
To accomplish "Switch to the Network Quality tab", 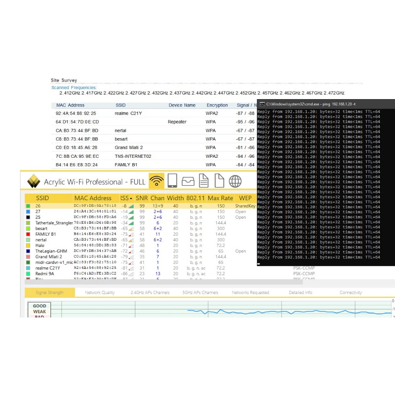I will (x=100, y=293).
